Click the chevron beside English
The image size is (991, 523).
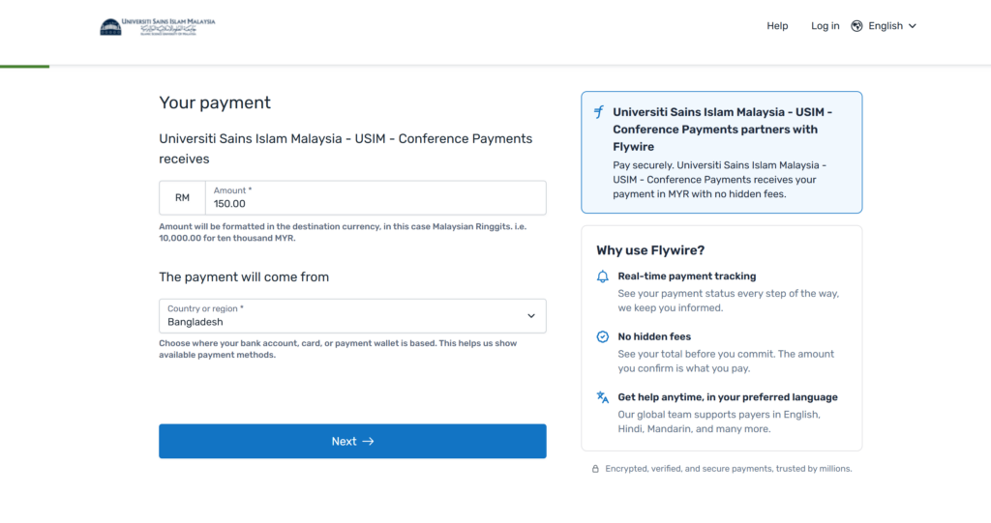pos(912,26)
